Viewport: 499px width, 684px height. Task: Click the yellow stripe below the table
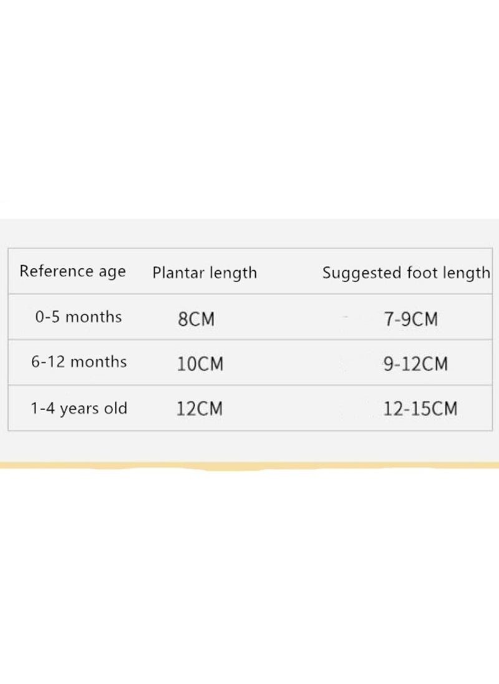pos(249,466)
